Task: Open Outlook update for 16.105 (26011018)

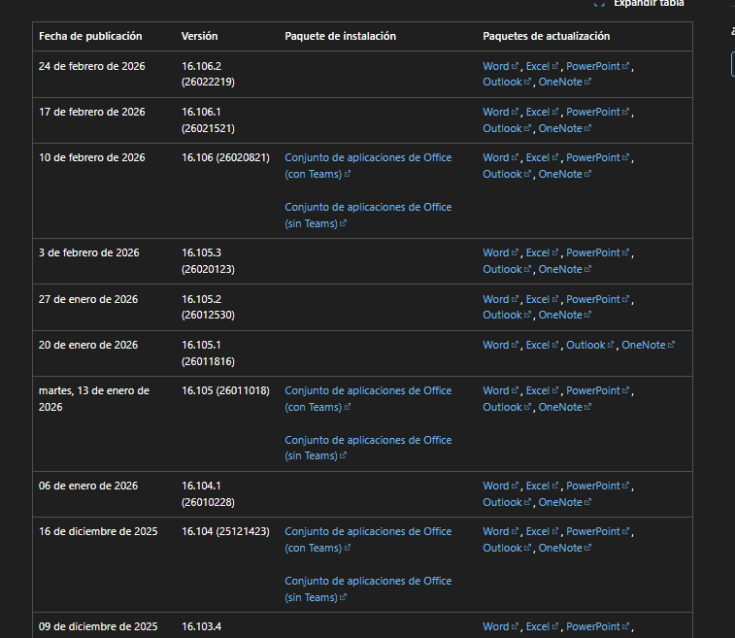Action: 507,407
